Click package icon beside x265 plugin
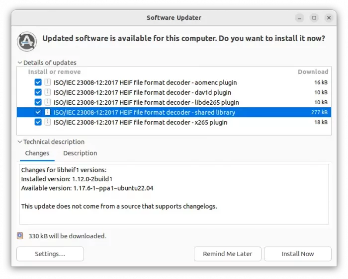Screen dimensions: 348x279 (x=48, y=122)
